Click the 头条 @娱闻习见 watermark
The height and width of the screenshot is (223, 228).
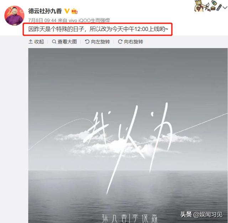coord(201,214)
